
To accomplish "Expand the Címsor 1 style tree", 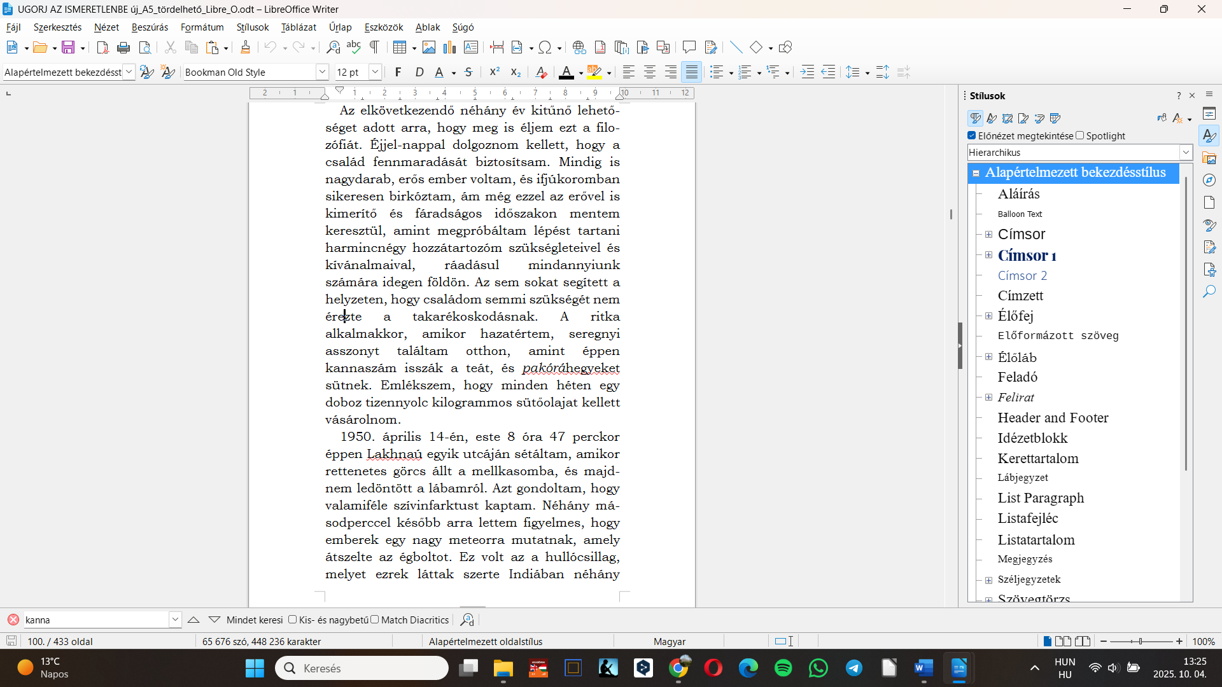I will coord(988,255).
